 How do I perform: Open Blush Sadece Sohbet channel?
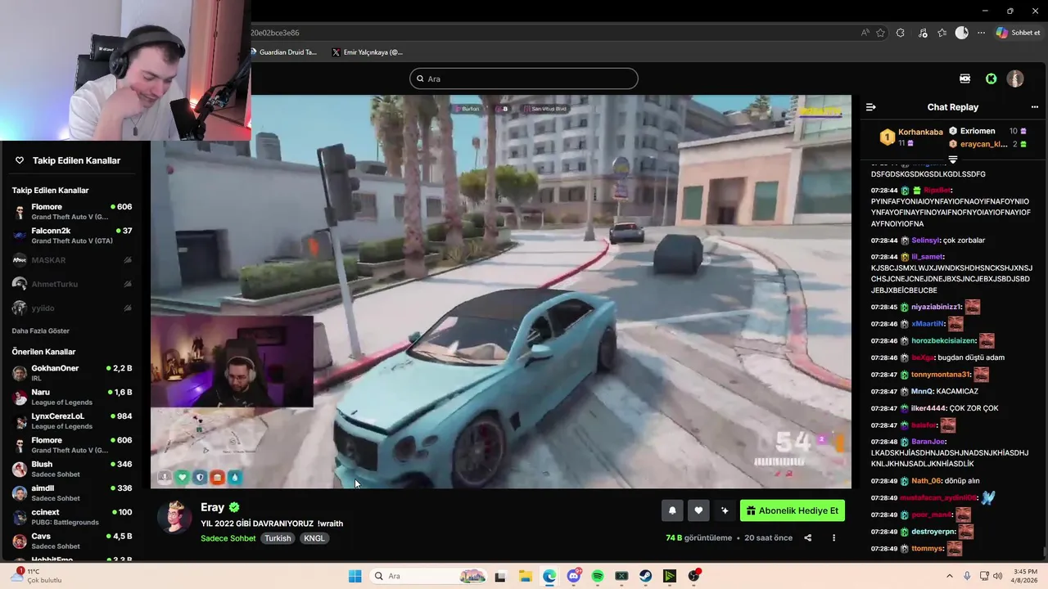(72, 469)
